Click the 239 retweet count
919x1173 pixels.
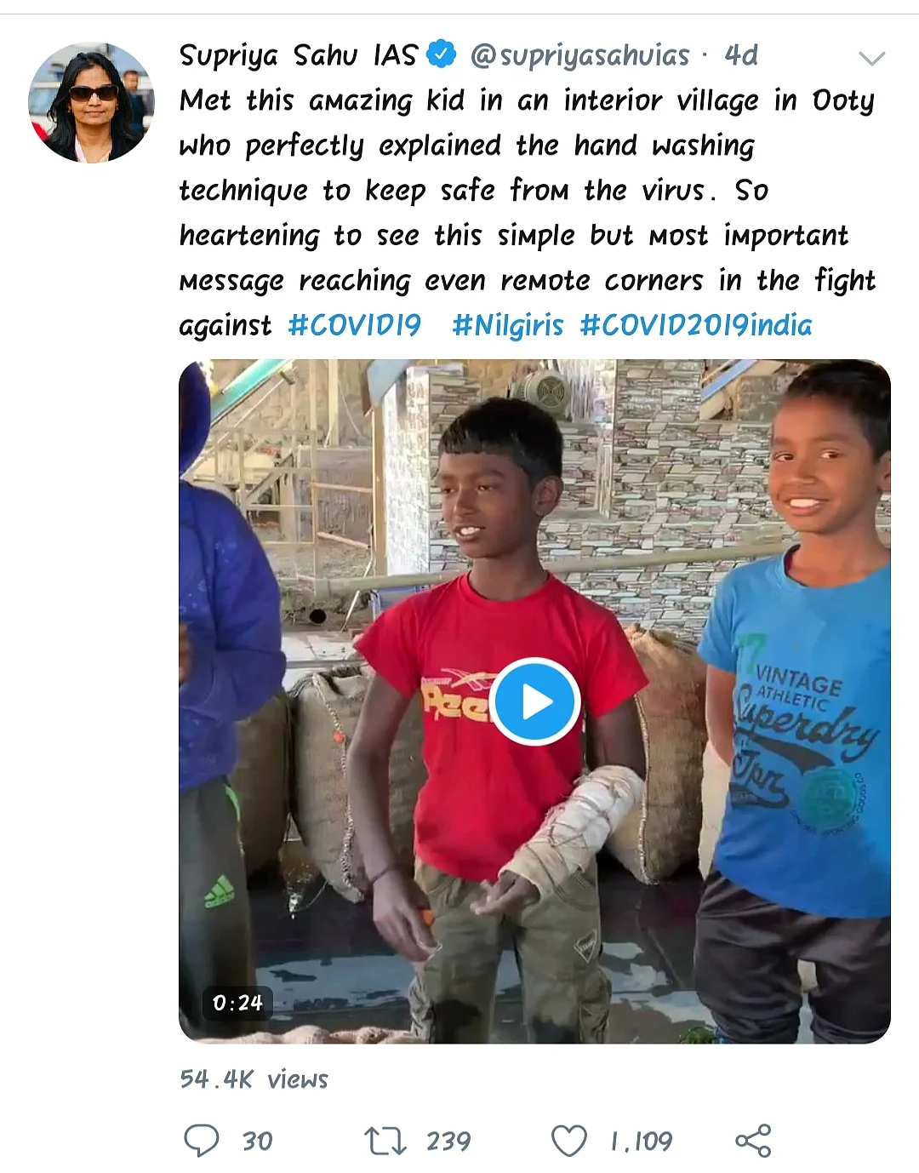click(448, 1141)
